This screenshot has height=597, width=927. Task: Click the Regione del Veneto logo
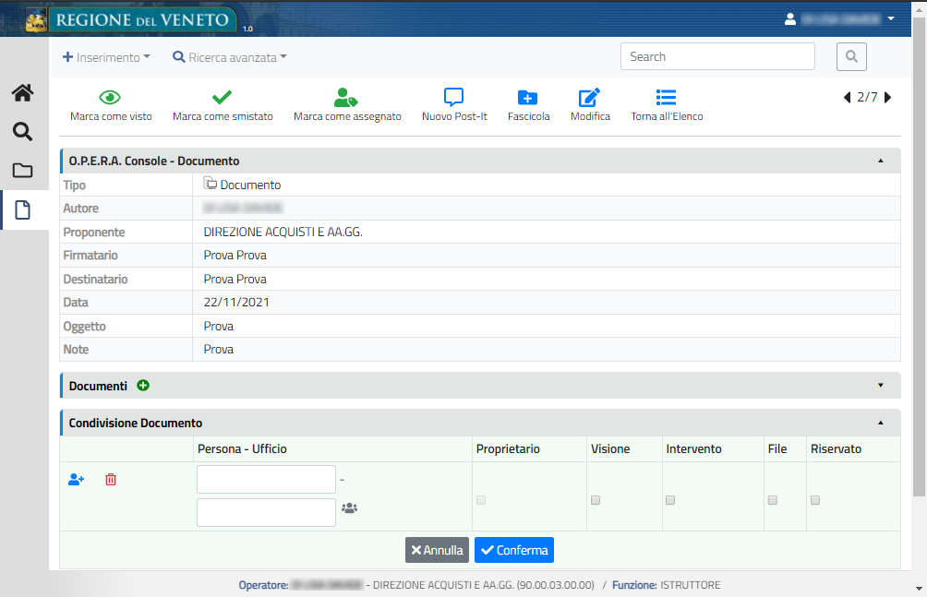[x=131, y=20]
